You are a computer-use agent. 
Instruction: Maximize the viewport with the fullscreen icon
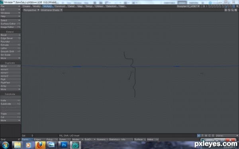click(236, 10)
